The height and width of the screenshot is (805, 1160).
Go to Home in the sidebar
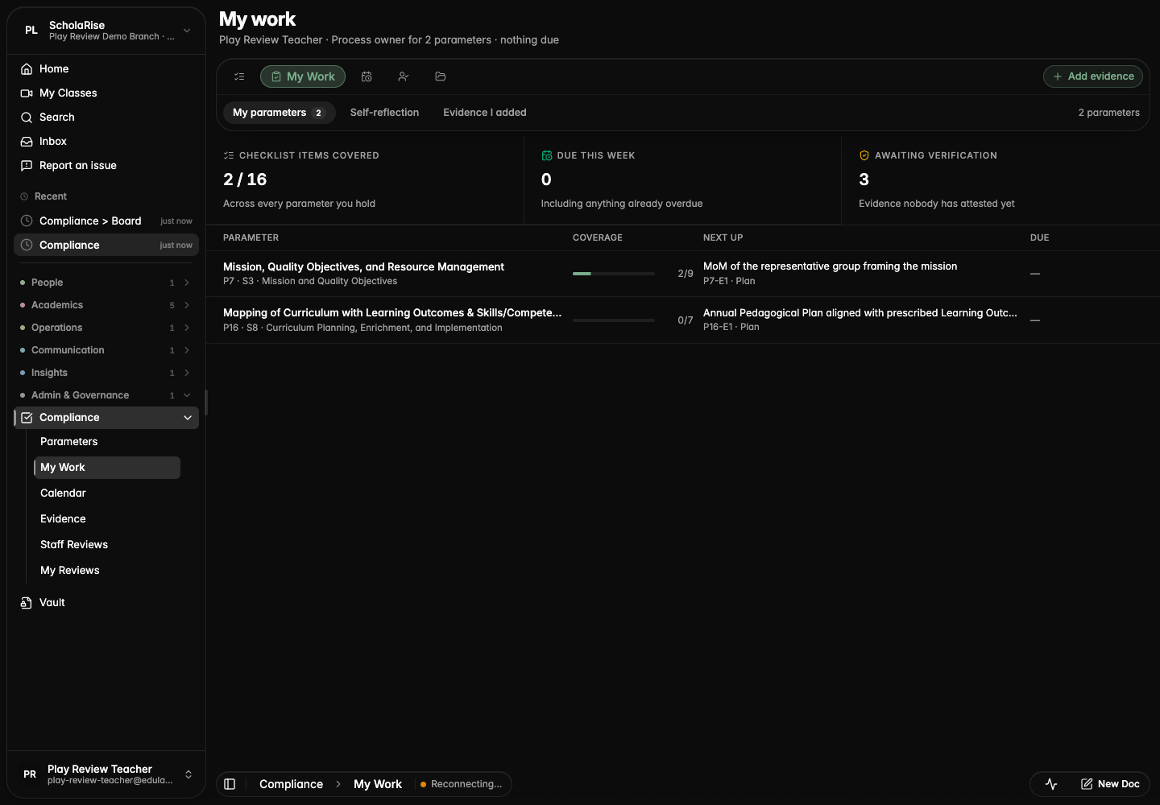pyautogui.click(x=106, y=69)
